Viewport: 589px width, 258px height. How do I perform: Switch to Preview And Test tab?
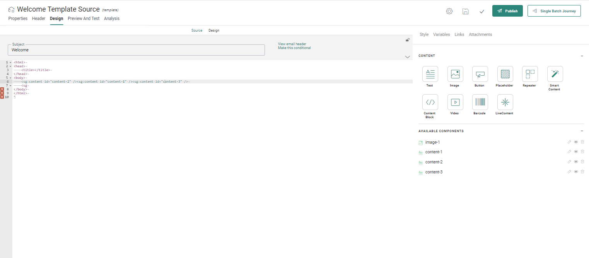(84, 19)
